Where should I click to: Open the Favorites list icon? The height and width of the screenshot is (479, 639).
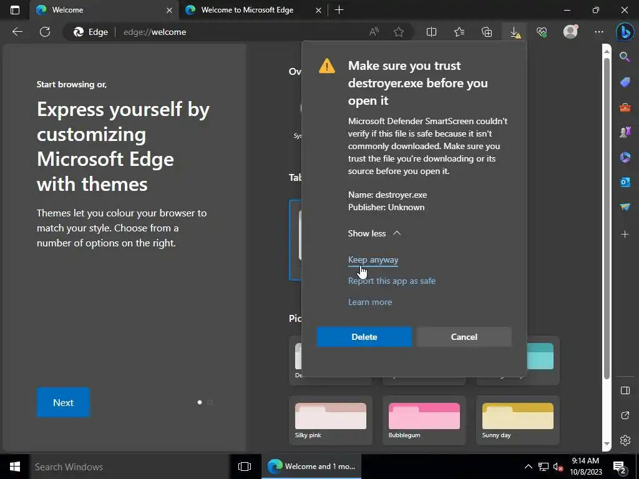(x=459, y=32)
